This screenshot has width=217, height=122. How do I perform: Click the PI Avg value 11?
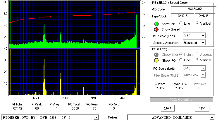click(x=56, y=109)
